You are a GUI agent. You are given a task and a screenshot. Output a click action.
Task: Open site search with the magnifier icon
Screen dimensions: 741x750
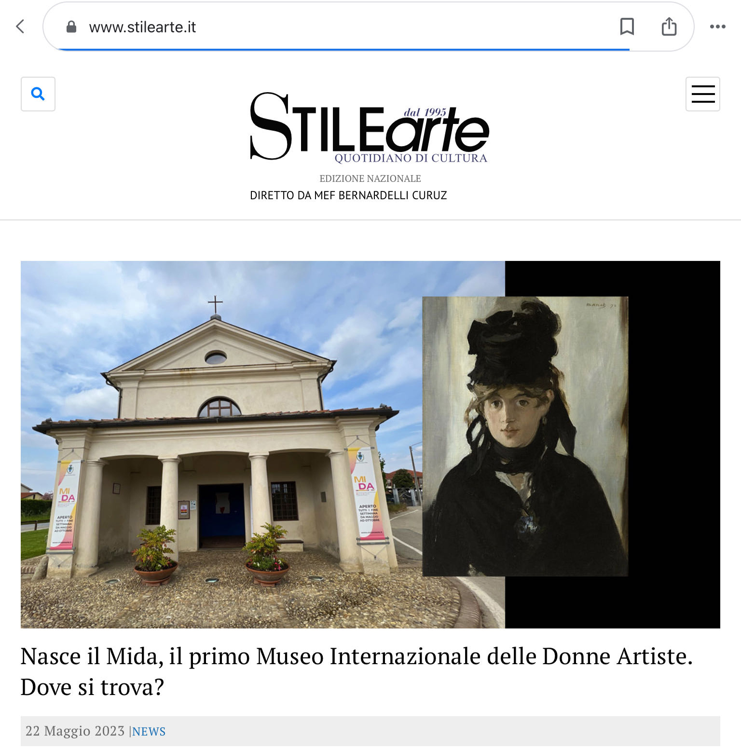(x=38, y=94)
